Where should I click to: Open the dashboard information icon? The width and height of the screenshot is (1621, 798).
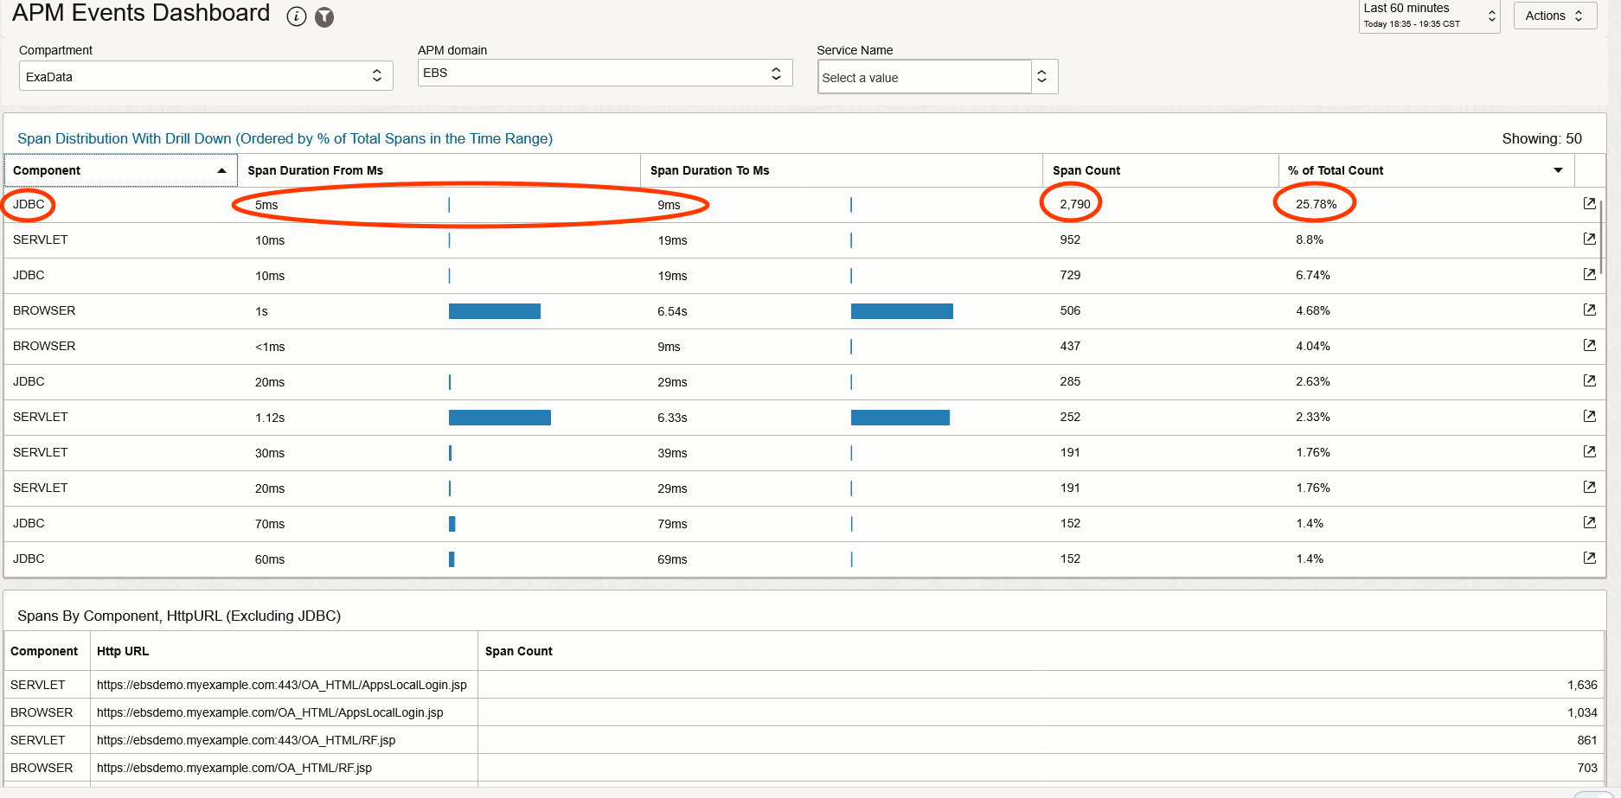(297, 16)
